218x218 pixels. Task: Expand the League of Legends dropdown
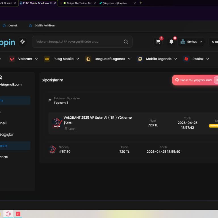(129, 59)
